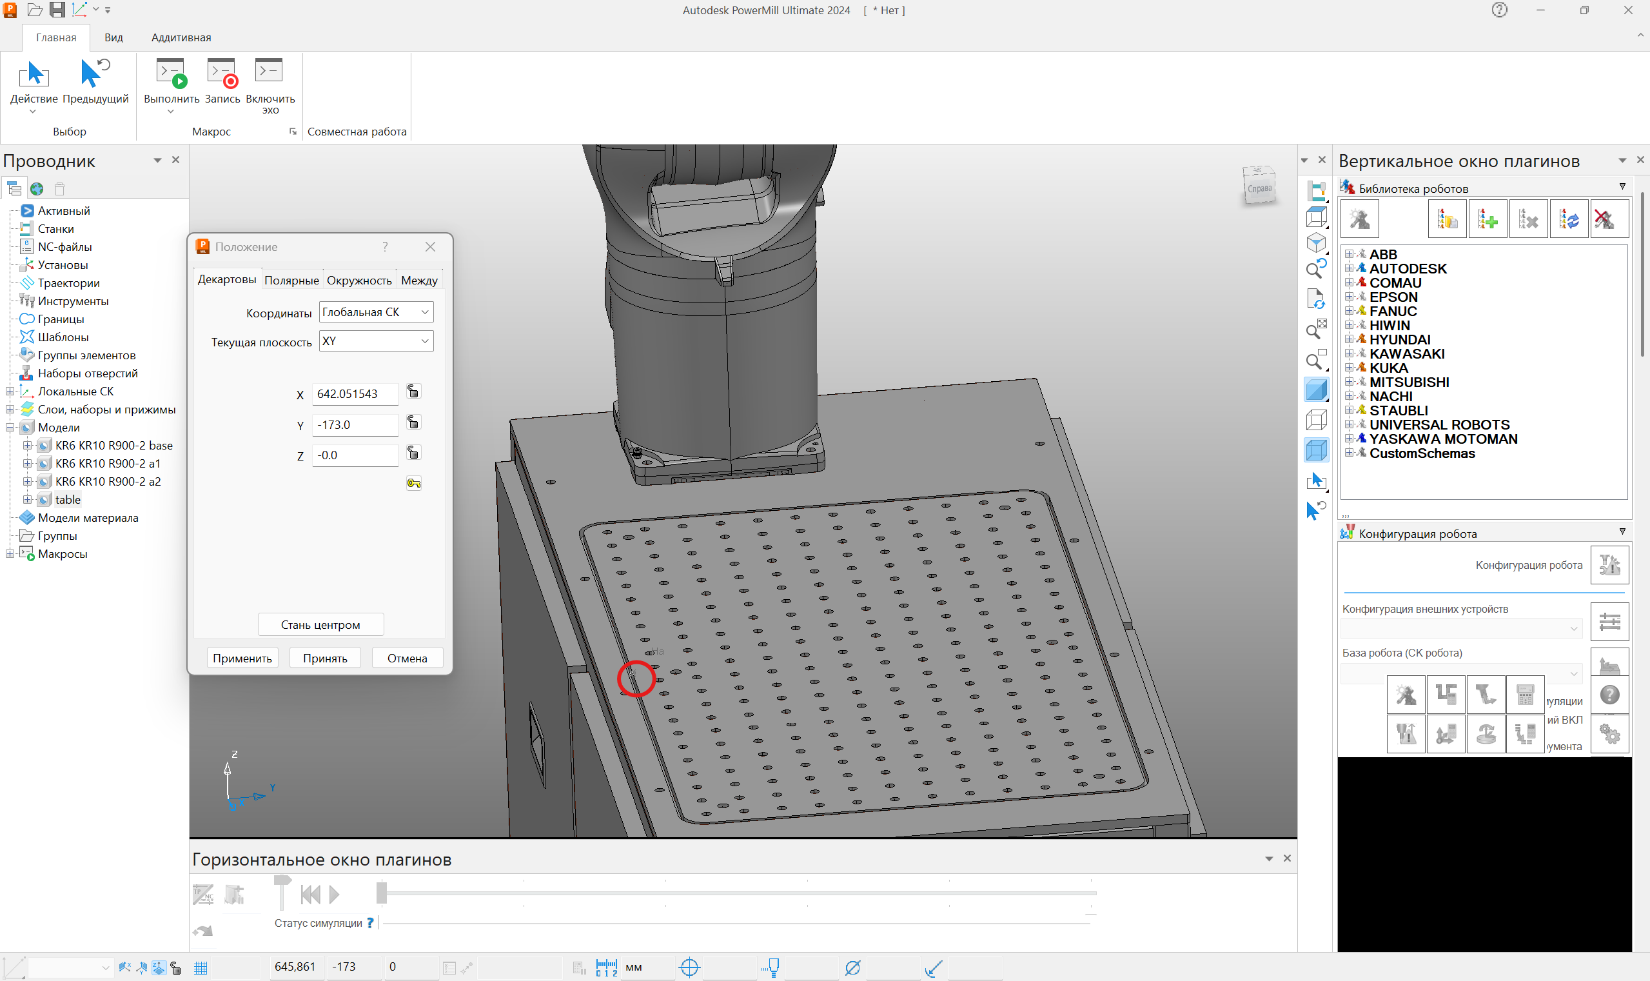Open the Координаты dropdown (Глобальная СК)
Viewport: 1650px width, 981px height.
[x=376, y=312]
